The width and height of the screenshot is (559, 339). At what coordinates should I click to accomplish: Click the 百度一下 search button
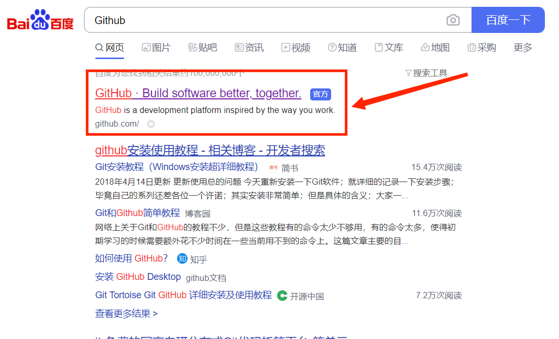pyautogui.click(x=508, y=19)
